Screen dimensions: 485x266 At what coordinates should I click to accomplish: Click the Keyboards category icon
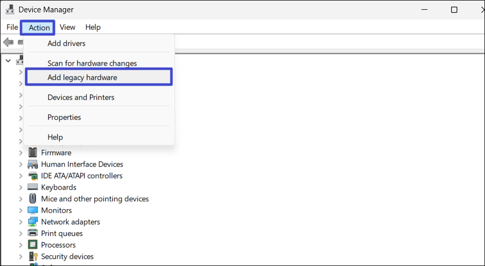(33, 188)
